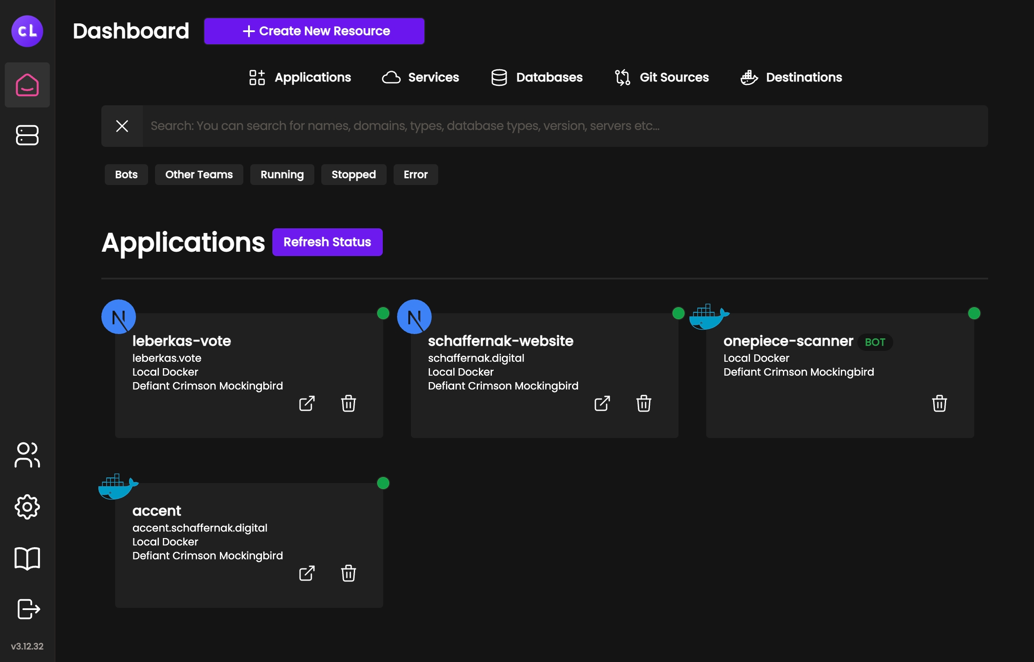
Task: Click the CL avatar logo
Action: pyautogui.click(x=27, y=31)
